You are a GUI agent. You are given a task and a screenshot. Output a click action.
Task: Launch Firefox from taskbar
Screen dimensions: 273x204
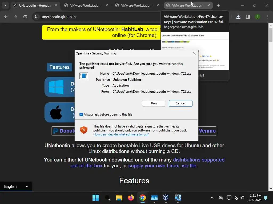131,198
